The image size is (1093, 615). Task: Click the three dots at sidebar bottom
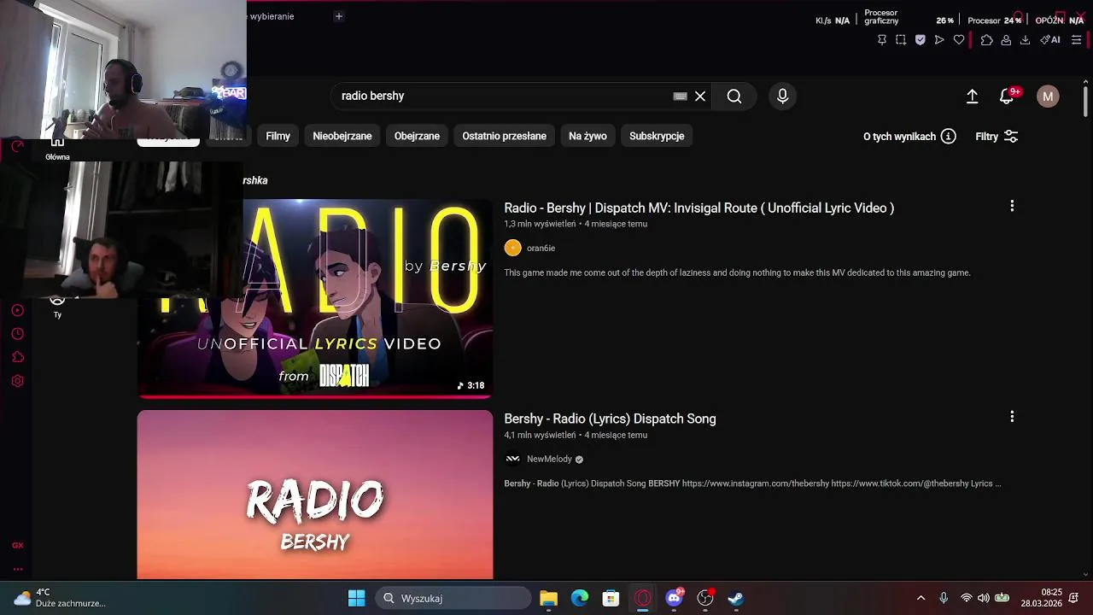click(x=18, y=568)
